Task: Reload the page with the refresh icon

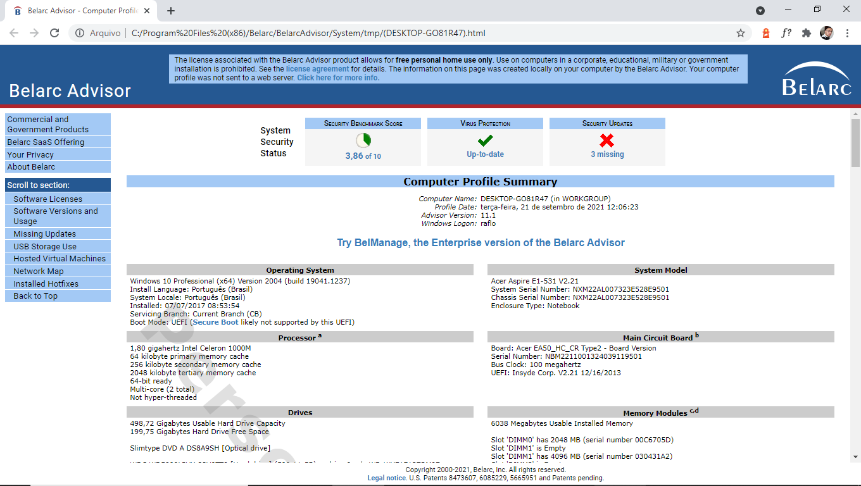Action: (x=54, y=33)
